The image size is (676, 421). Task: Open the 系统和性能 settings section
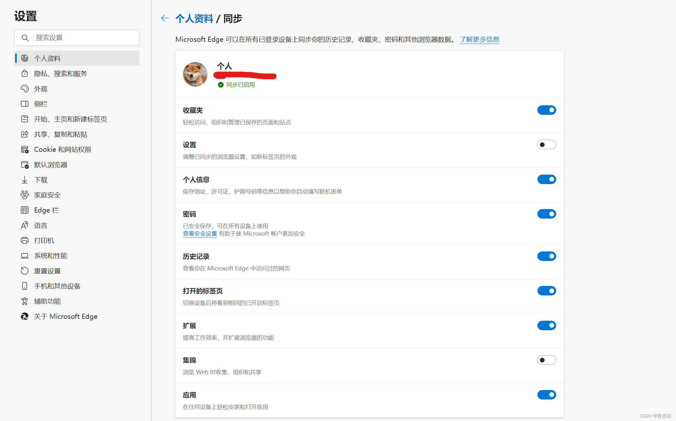[51, 256]
